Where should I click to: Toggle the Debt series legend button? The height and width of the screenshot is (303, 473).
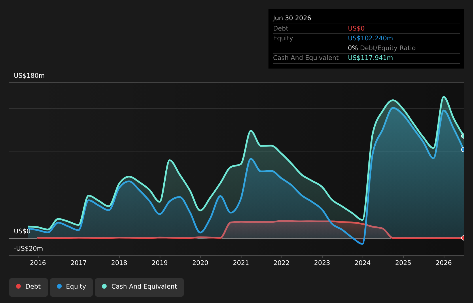click(29, 287)
